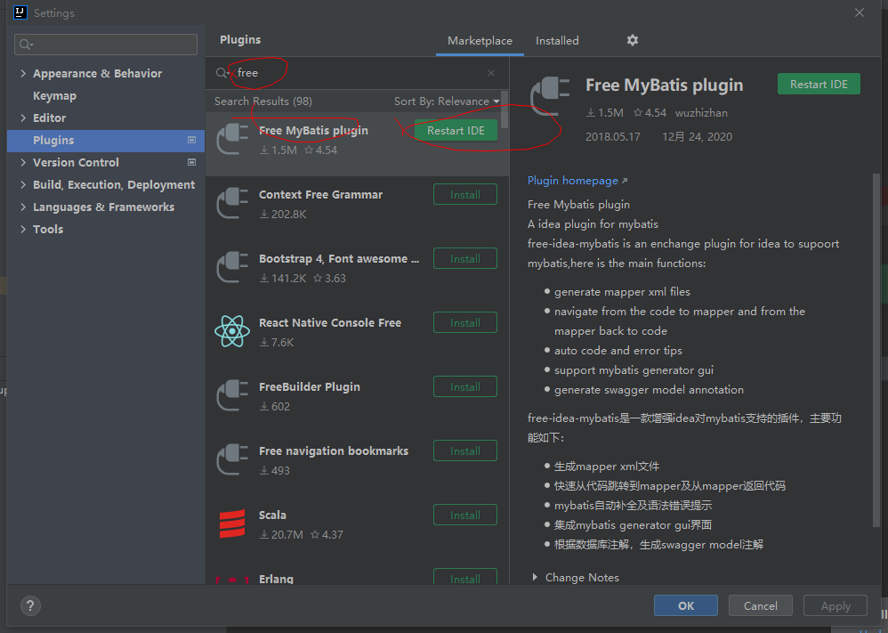Close the Settings dialog
Viewport: 888px width, 633px height.
860,12
